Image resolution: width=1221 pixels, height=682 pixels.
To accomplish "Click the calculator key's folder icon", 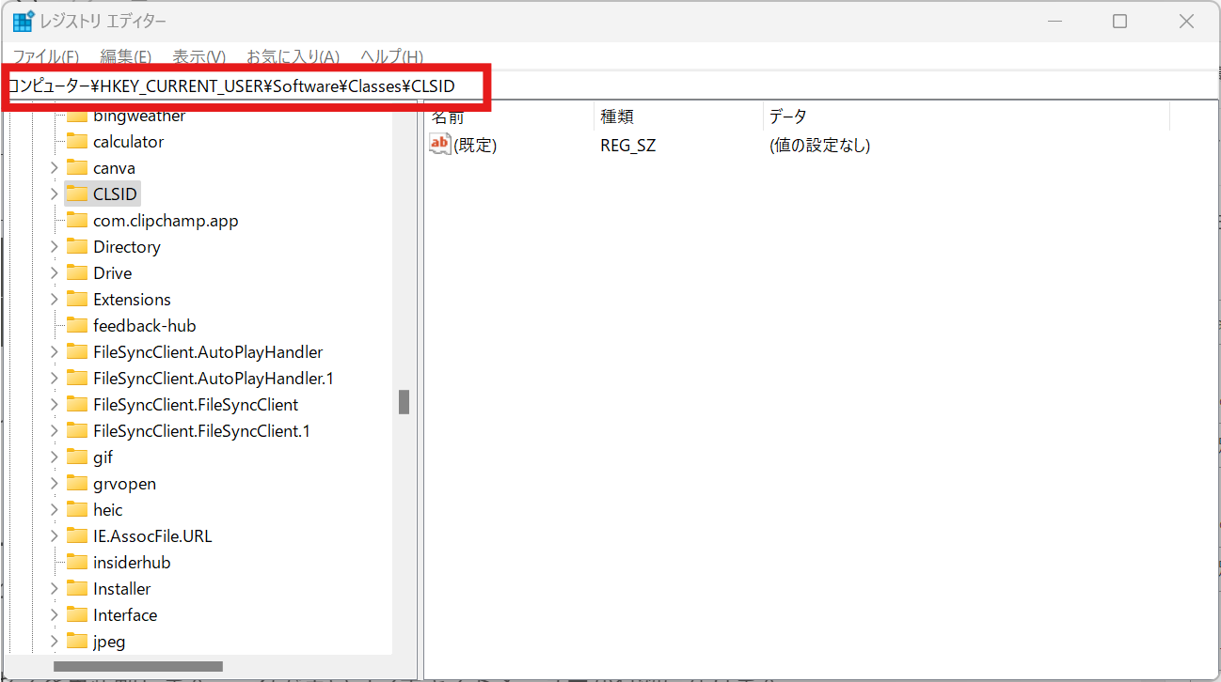I will click(x=76, y=141).
